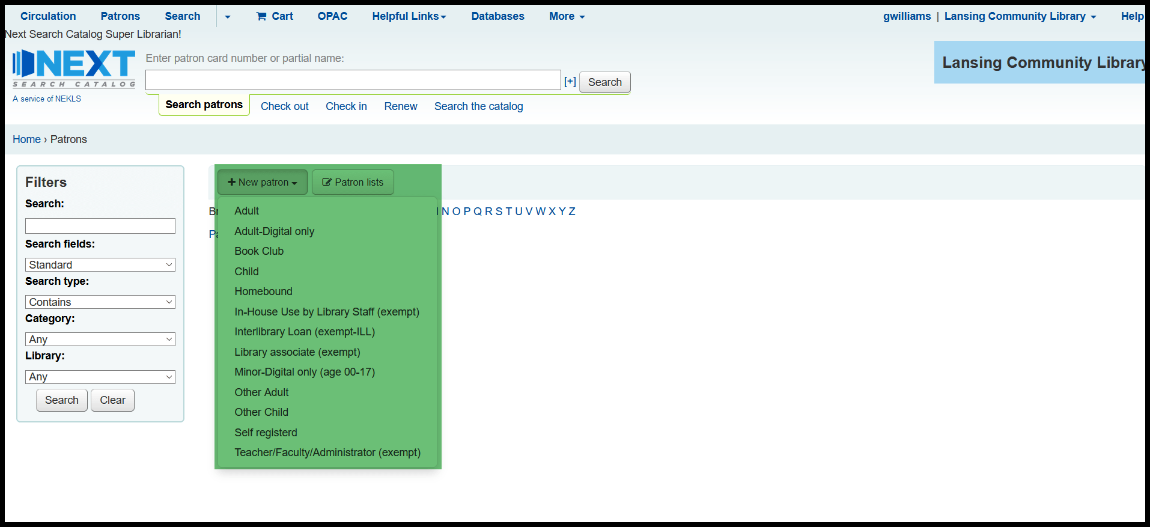
Task: Choose Teacher/Faculty/Administrator (exempt) category
Action: coord(328,452)
